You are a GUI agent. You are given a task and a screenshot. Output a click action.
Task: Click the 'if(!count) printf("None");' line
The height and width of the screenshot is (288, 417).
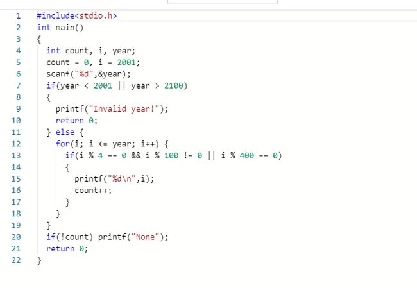tap(107, 237)
